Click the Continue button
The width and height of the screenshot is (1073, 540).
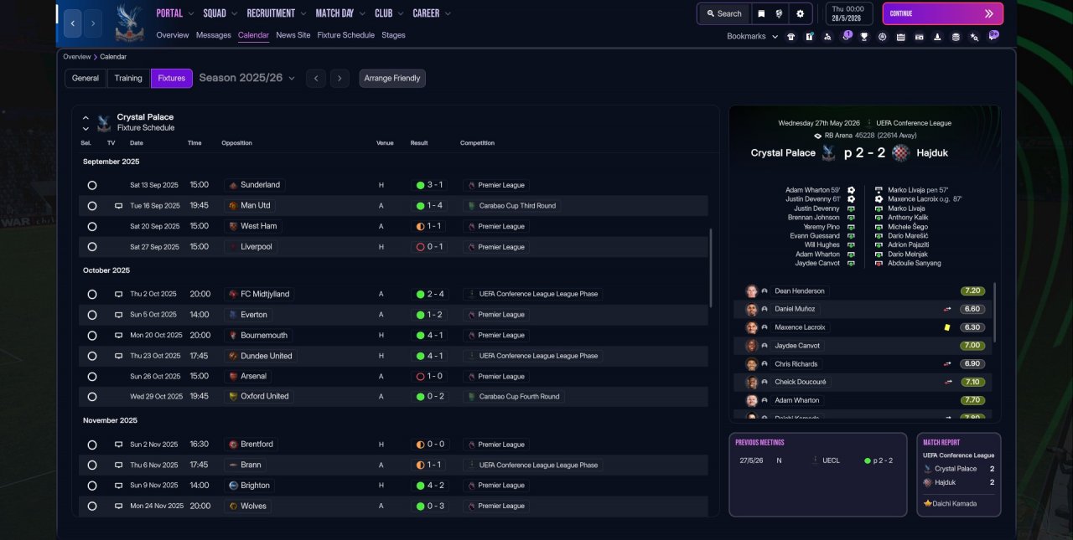pos(942,13)
